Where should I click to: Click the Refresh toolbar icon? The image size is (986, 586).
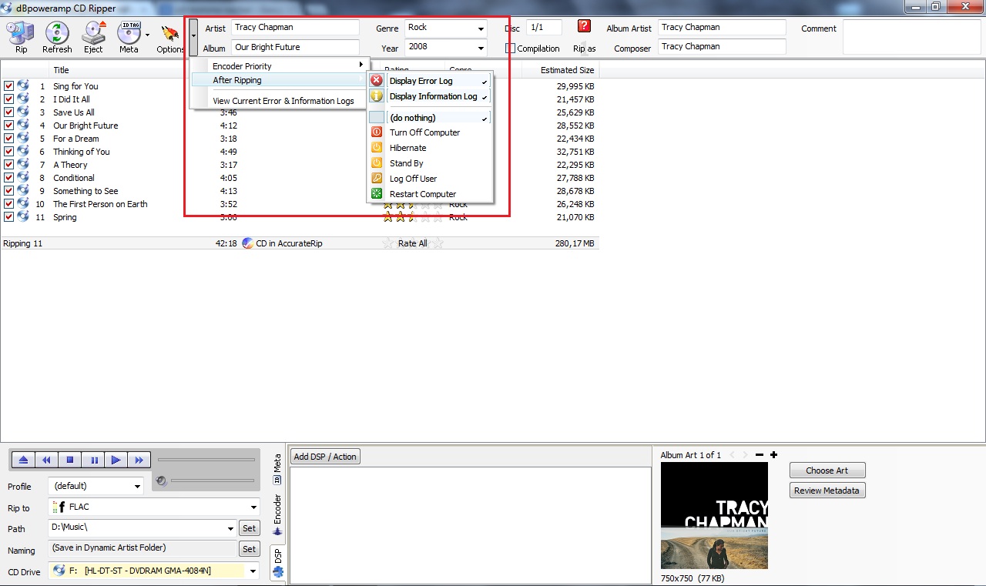57,36
